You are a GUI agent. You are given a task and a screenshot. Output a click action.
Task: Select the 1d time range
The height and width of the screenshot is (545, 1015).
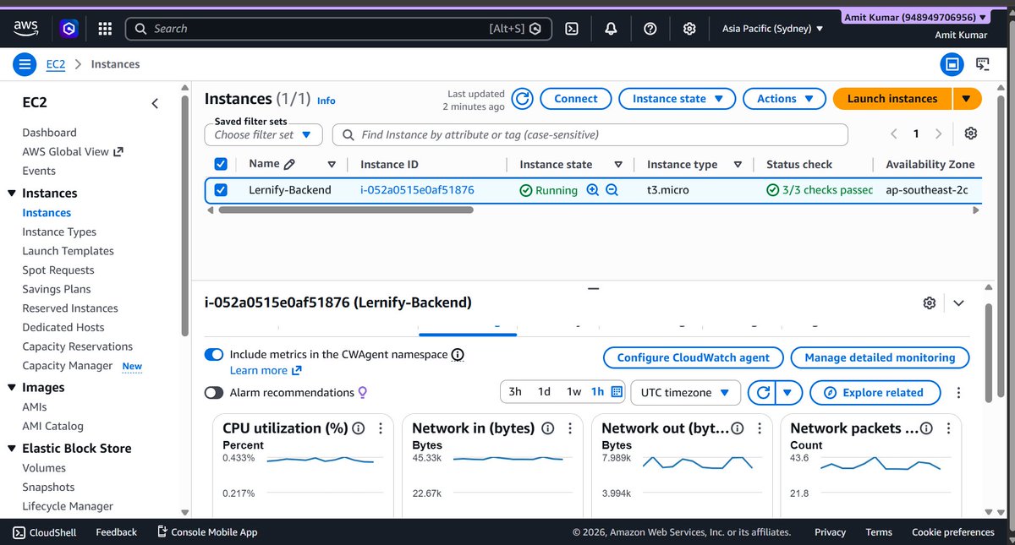pyautogui.click(x=545, y=392)
